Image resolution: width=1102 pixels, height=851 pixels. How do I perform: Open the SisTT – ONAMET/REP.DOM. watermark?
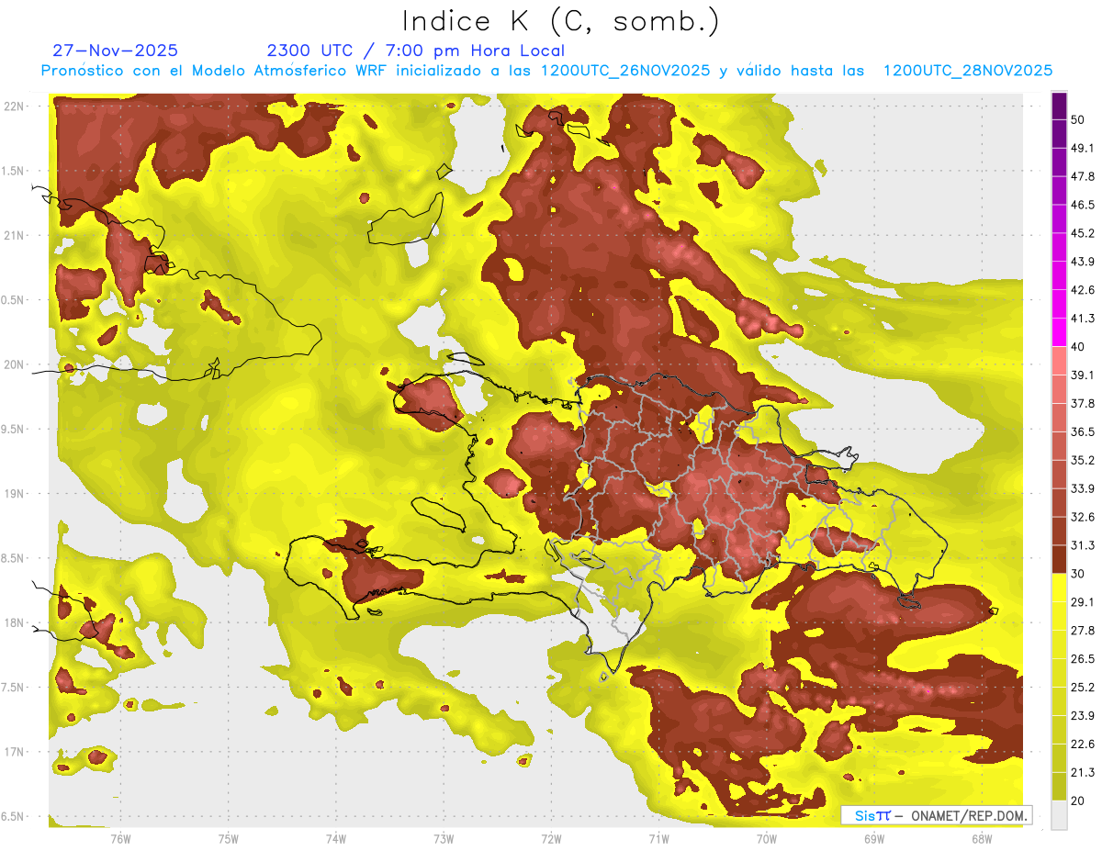click(x=936, y=815)
